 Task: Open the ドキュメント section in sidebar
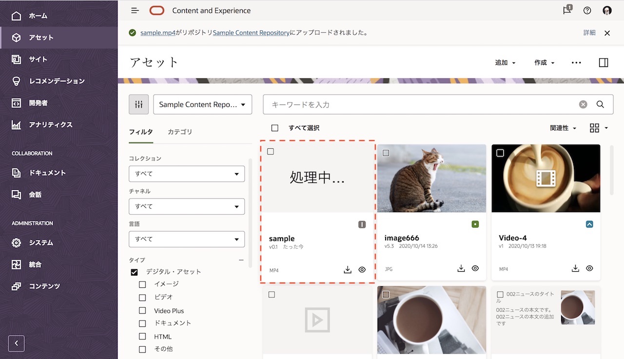16,172
